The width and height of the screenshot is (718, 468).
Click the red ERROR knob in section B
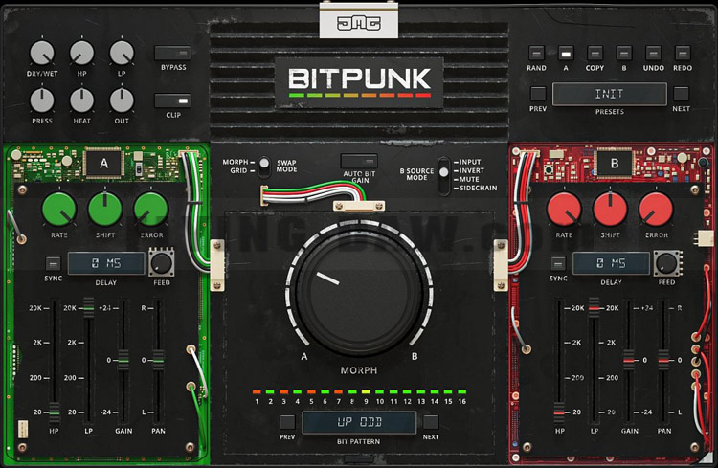point(656,210)
